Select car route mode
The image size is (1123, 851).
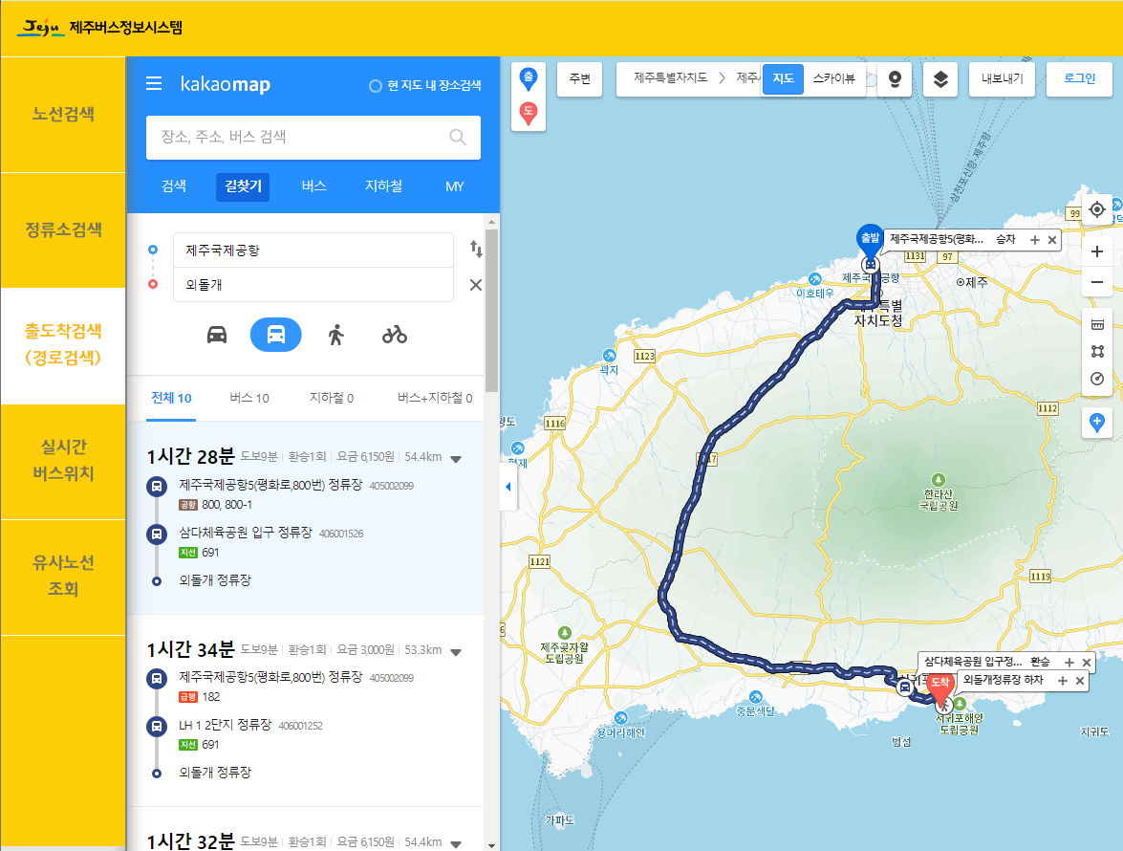tap(217, 335)
